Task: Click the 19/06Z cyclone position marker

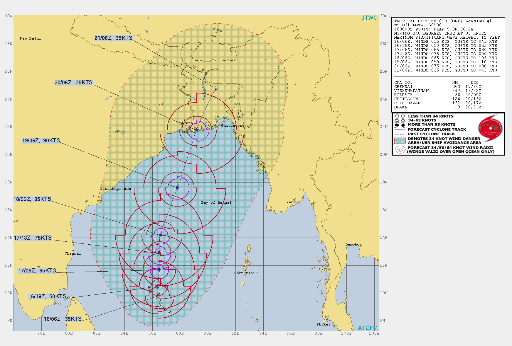Action: 177,188
